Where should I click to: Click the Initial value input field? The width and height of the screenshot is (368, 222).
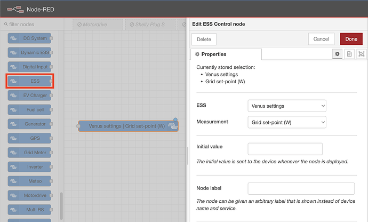285,148
